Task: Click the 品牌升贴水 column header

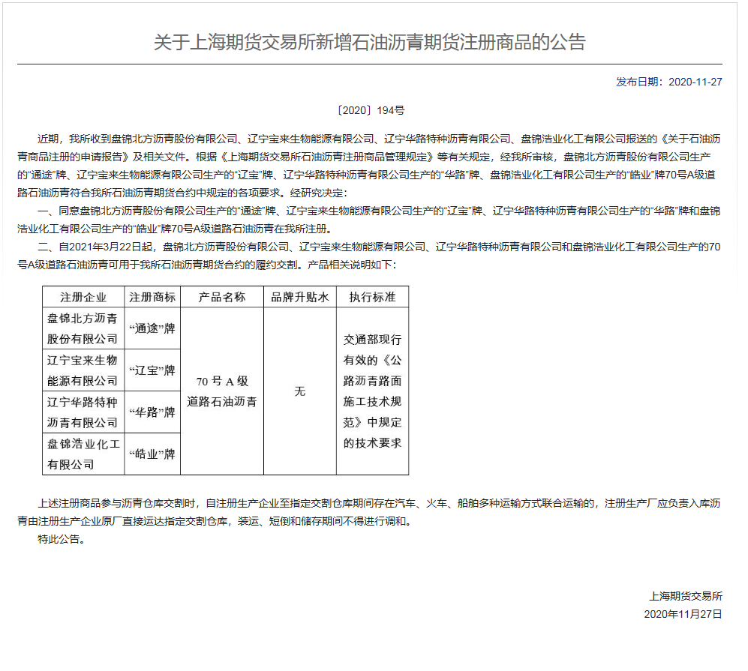Action: pyautogui.click(x=300, y=296)
